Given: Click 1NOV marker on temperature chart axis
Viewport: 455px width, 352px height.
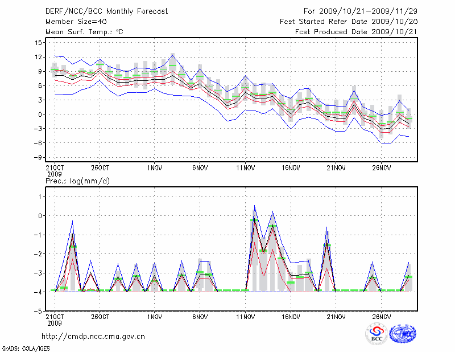Looking at the screenshot, I should 154,168.
